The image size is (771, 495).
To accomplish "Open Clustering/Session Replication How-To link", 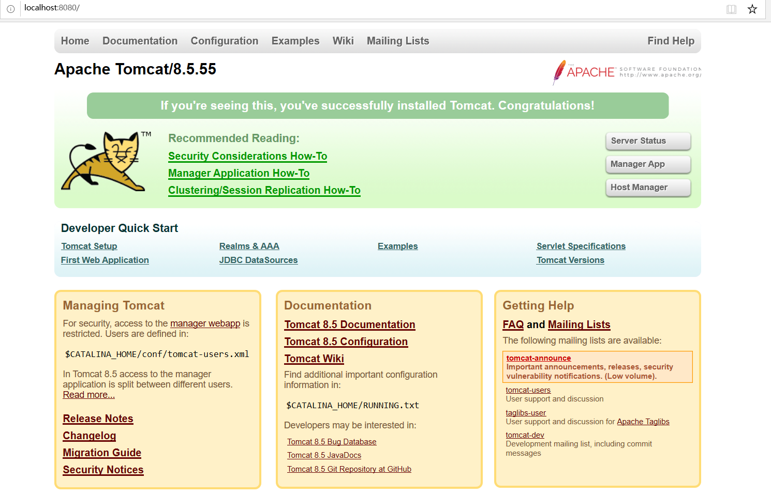I will (x=264, y=190).
